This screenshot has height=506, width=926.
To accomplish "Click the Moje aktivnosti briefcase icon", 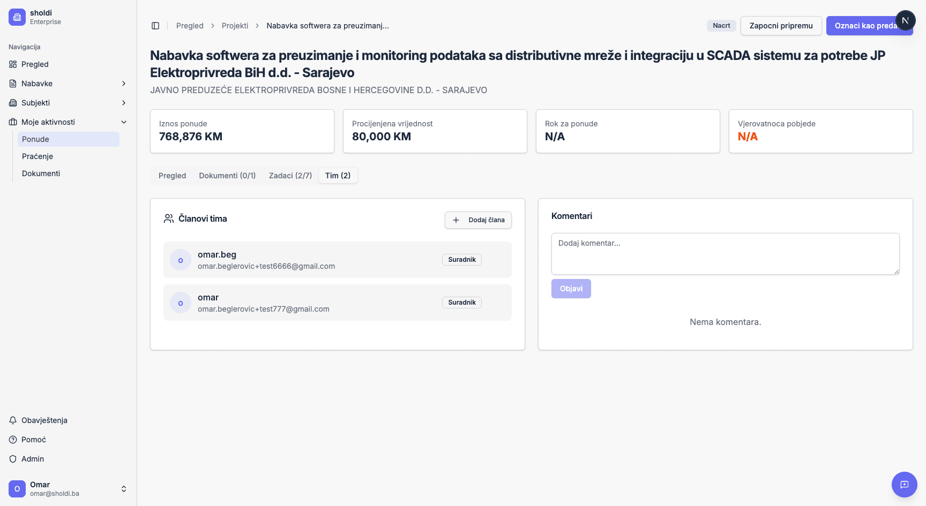I will pos(13,122).
